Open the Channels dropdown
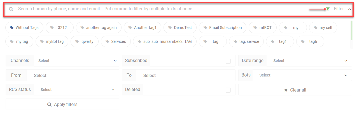The height and width of the screenshot is (116, 357). coord(76,61)
